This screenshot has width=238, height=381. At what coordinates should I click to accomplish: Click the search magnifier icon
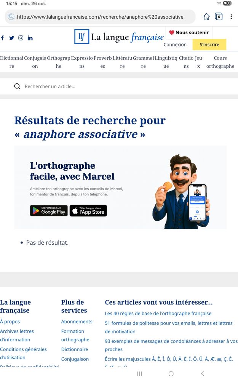[x=17, y=86]
